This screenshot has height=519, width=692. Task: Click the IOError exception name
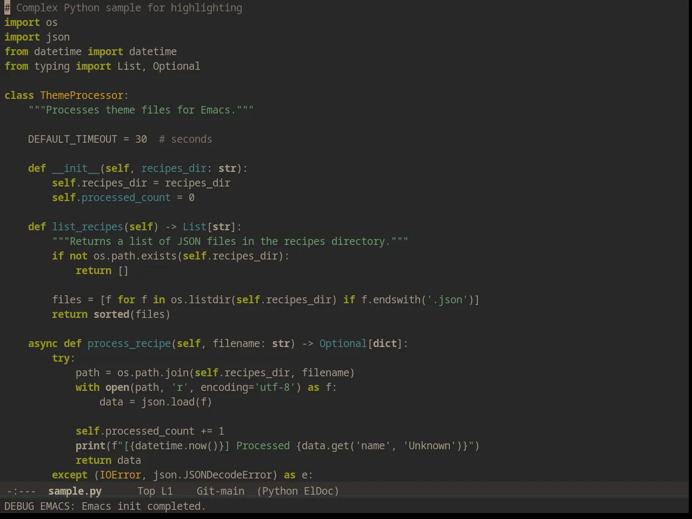pos(120,475)
